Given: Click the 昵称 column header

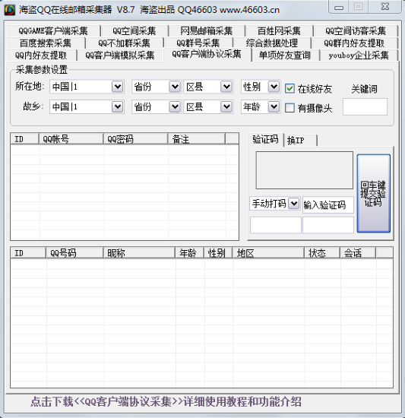Looking at the screenshot, I should 139,253.
